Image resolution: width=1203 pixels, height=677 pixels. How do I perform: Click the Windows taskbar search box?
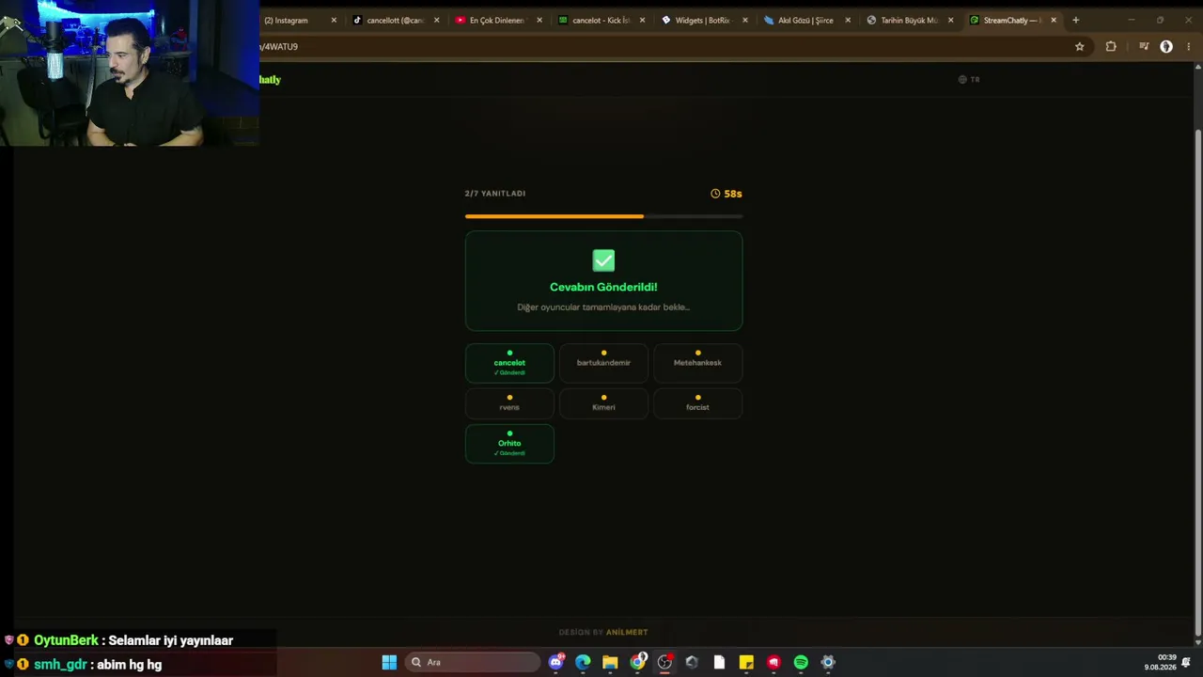click(473, 662)
